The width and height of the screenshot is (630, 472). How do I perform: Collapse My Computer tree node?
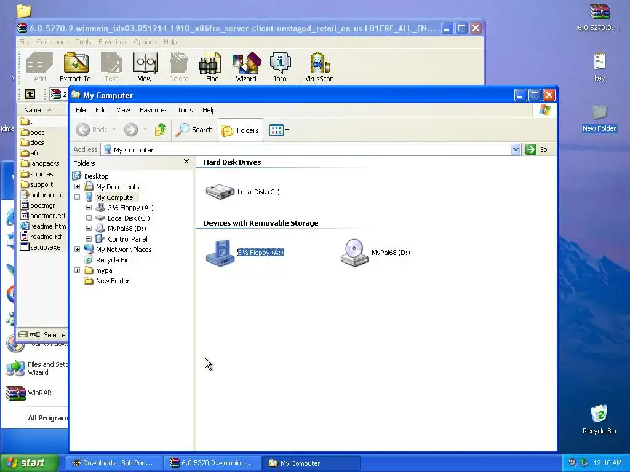[x=77, y=197]
